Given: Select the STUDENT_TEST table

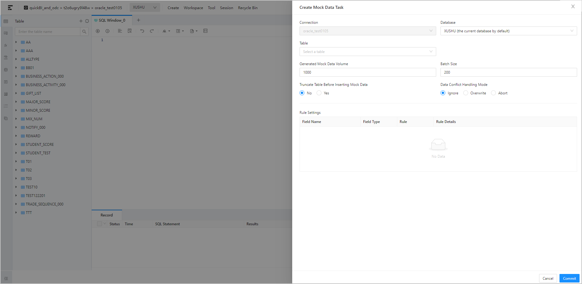Looking at the screenshot, I should pos(38,153).
